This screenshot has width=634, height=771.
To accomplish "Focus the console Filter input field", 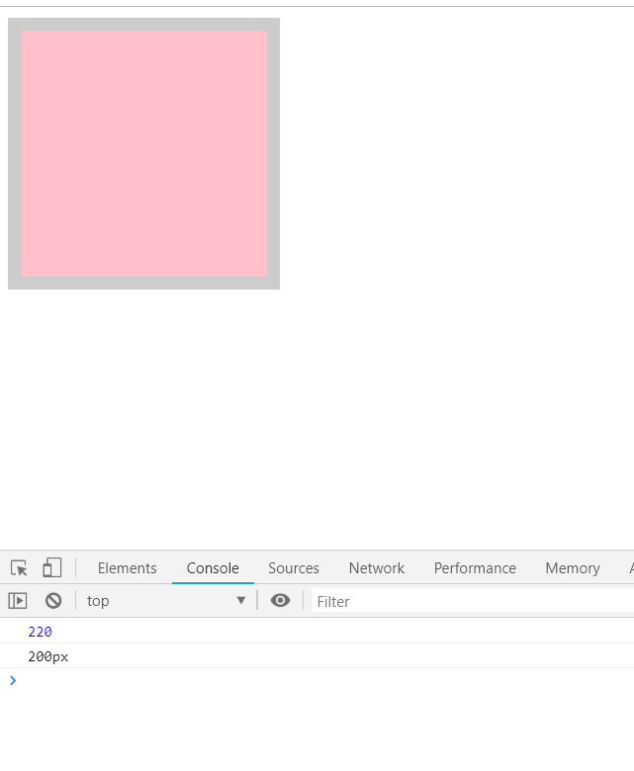I will (x=473, y=601).
